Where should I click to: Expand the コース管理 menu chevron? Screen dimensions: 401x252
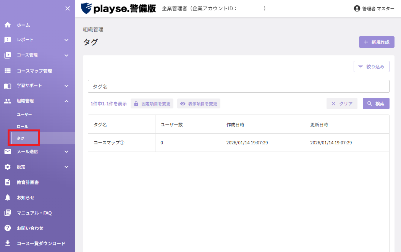coord(66,55)
